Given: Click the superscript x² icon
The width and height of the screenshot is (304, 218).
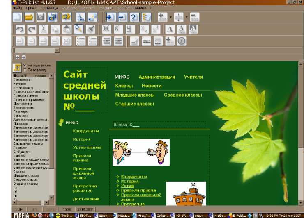Looking at the screenshot, I should click(155, 29).
